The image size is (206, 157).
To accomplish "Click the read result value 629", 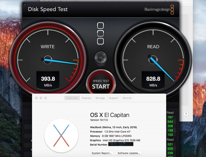I will click(x=170, y=149).
